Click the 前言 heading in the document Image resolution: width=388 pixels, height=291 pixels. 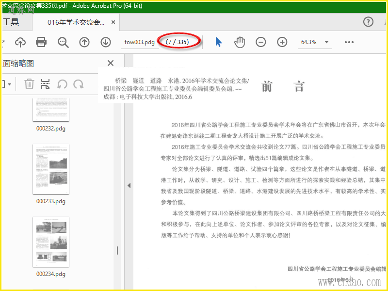click(283, 87)
